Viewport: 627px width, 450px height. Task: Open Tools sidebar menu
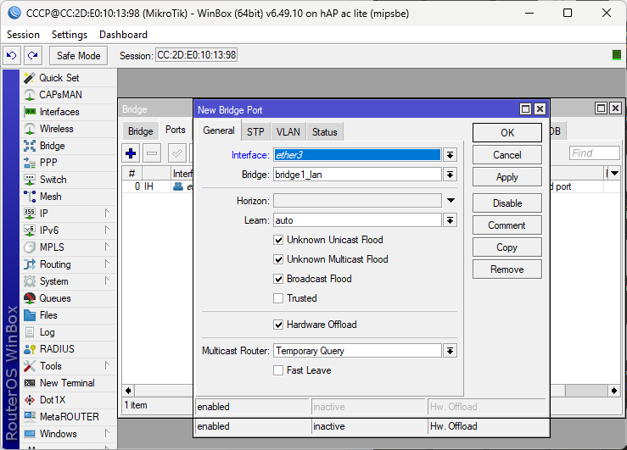[x=69, y=366]
